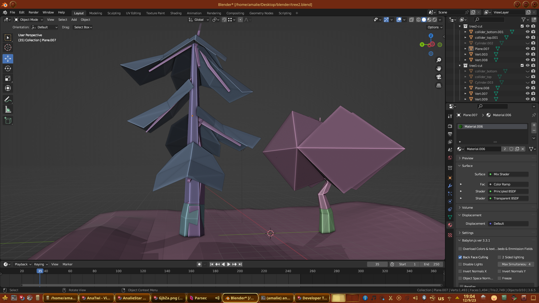The image size is (539, 303).
Task: Click the End frame field
Action: pos(431,264)
